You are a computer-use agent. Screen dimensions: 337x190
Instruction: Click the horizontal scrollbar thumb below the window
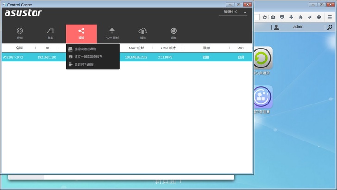pyautogui.click(x=26, y=178)
